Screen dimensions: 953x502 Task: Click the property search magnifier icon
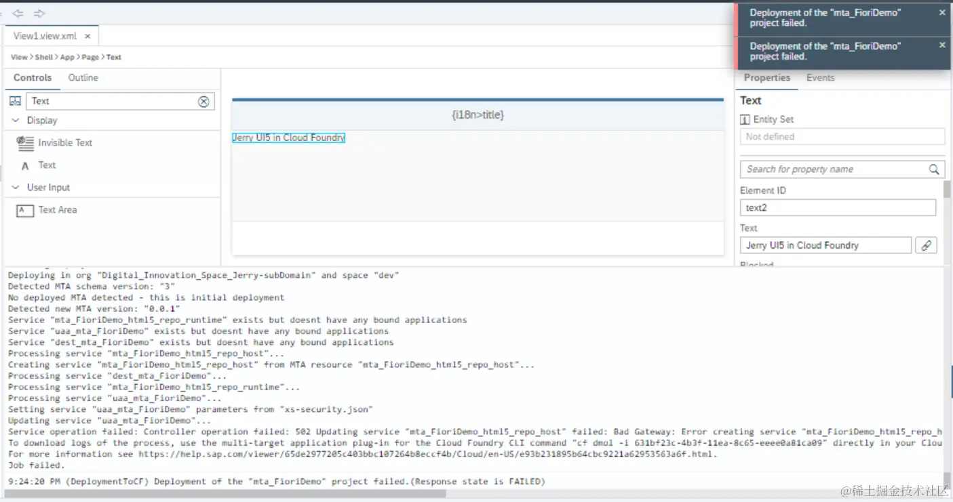point(934,169)
